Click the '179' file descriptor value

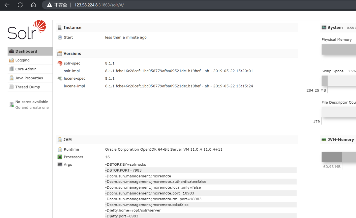tap(316, 122)
